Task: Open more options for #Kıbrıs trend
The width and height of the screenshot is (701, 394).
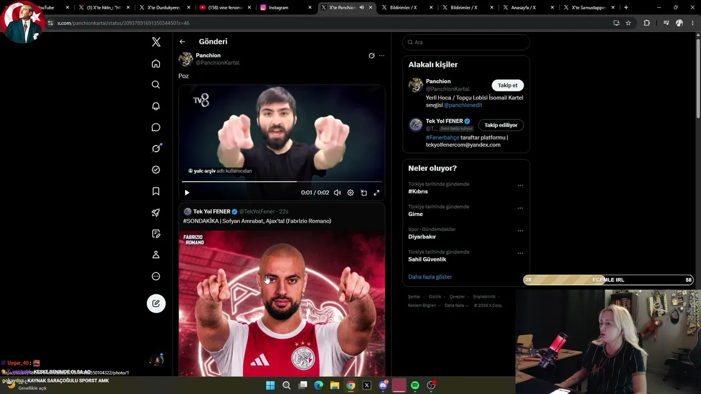Action: pos(520,186)
